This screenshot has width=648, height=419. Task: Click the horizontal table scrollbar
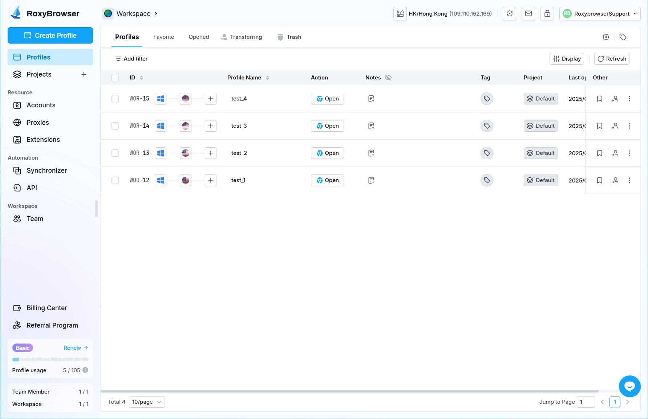pyautogui.click(x=349, y=391)
